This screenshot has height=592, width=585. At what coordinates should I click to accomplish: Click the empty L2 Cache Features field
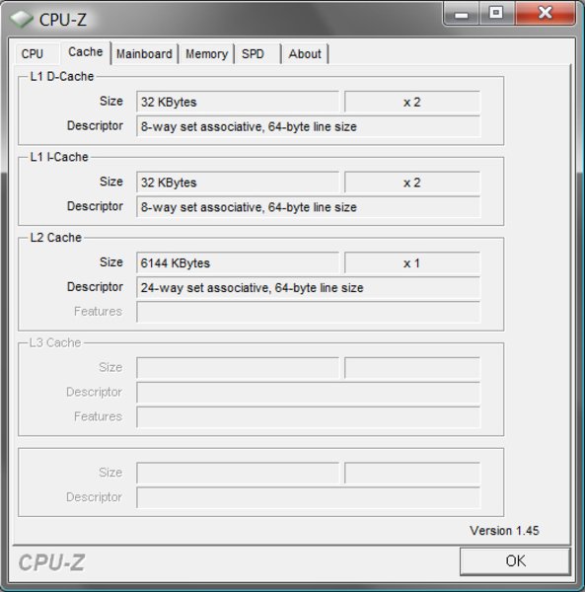(x=309, y=312)
